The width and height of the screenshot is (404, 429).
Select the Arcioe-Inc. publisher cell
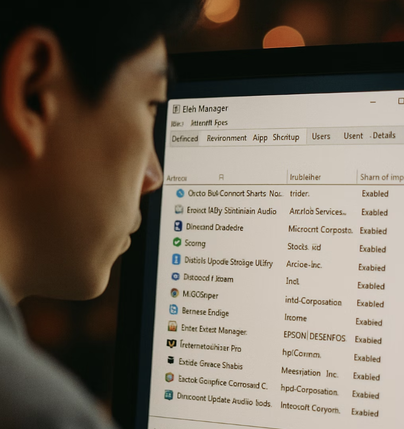[x=304, y=264]
